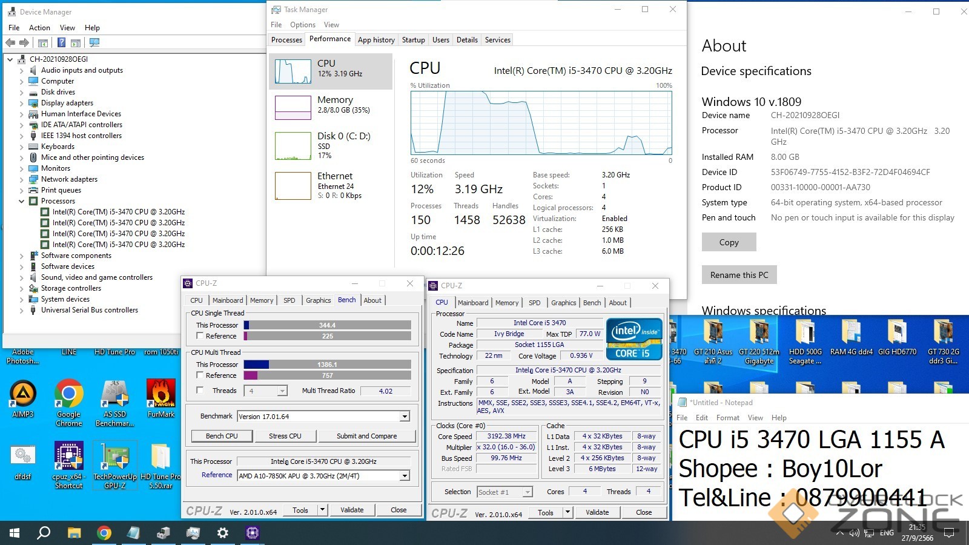This screenshot has width=969, height=545.
Task: Toggle the console tree icon in Device Manager
Action: (43, 43)
